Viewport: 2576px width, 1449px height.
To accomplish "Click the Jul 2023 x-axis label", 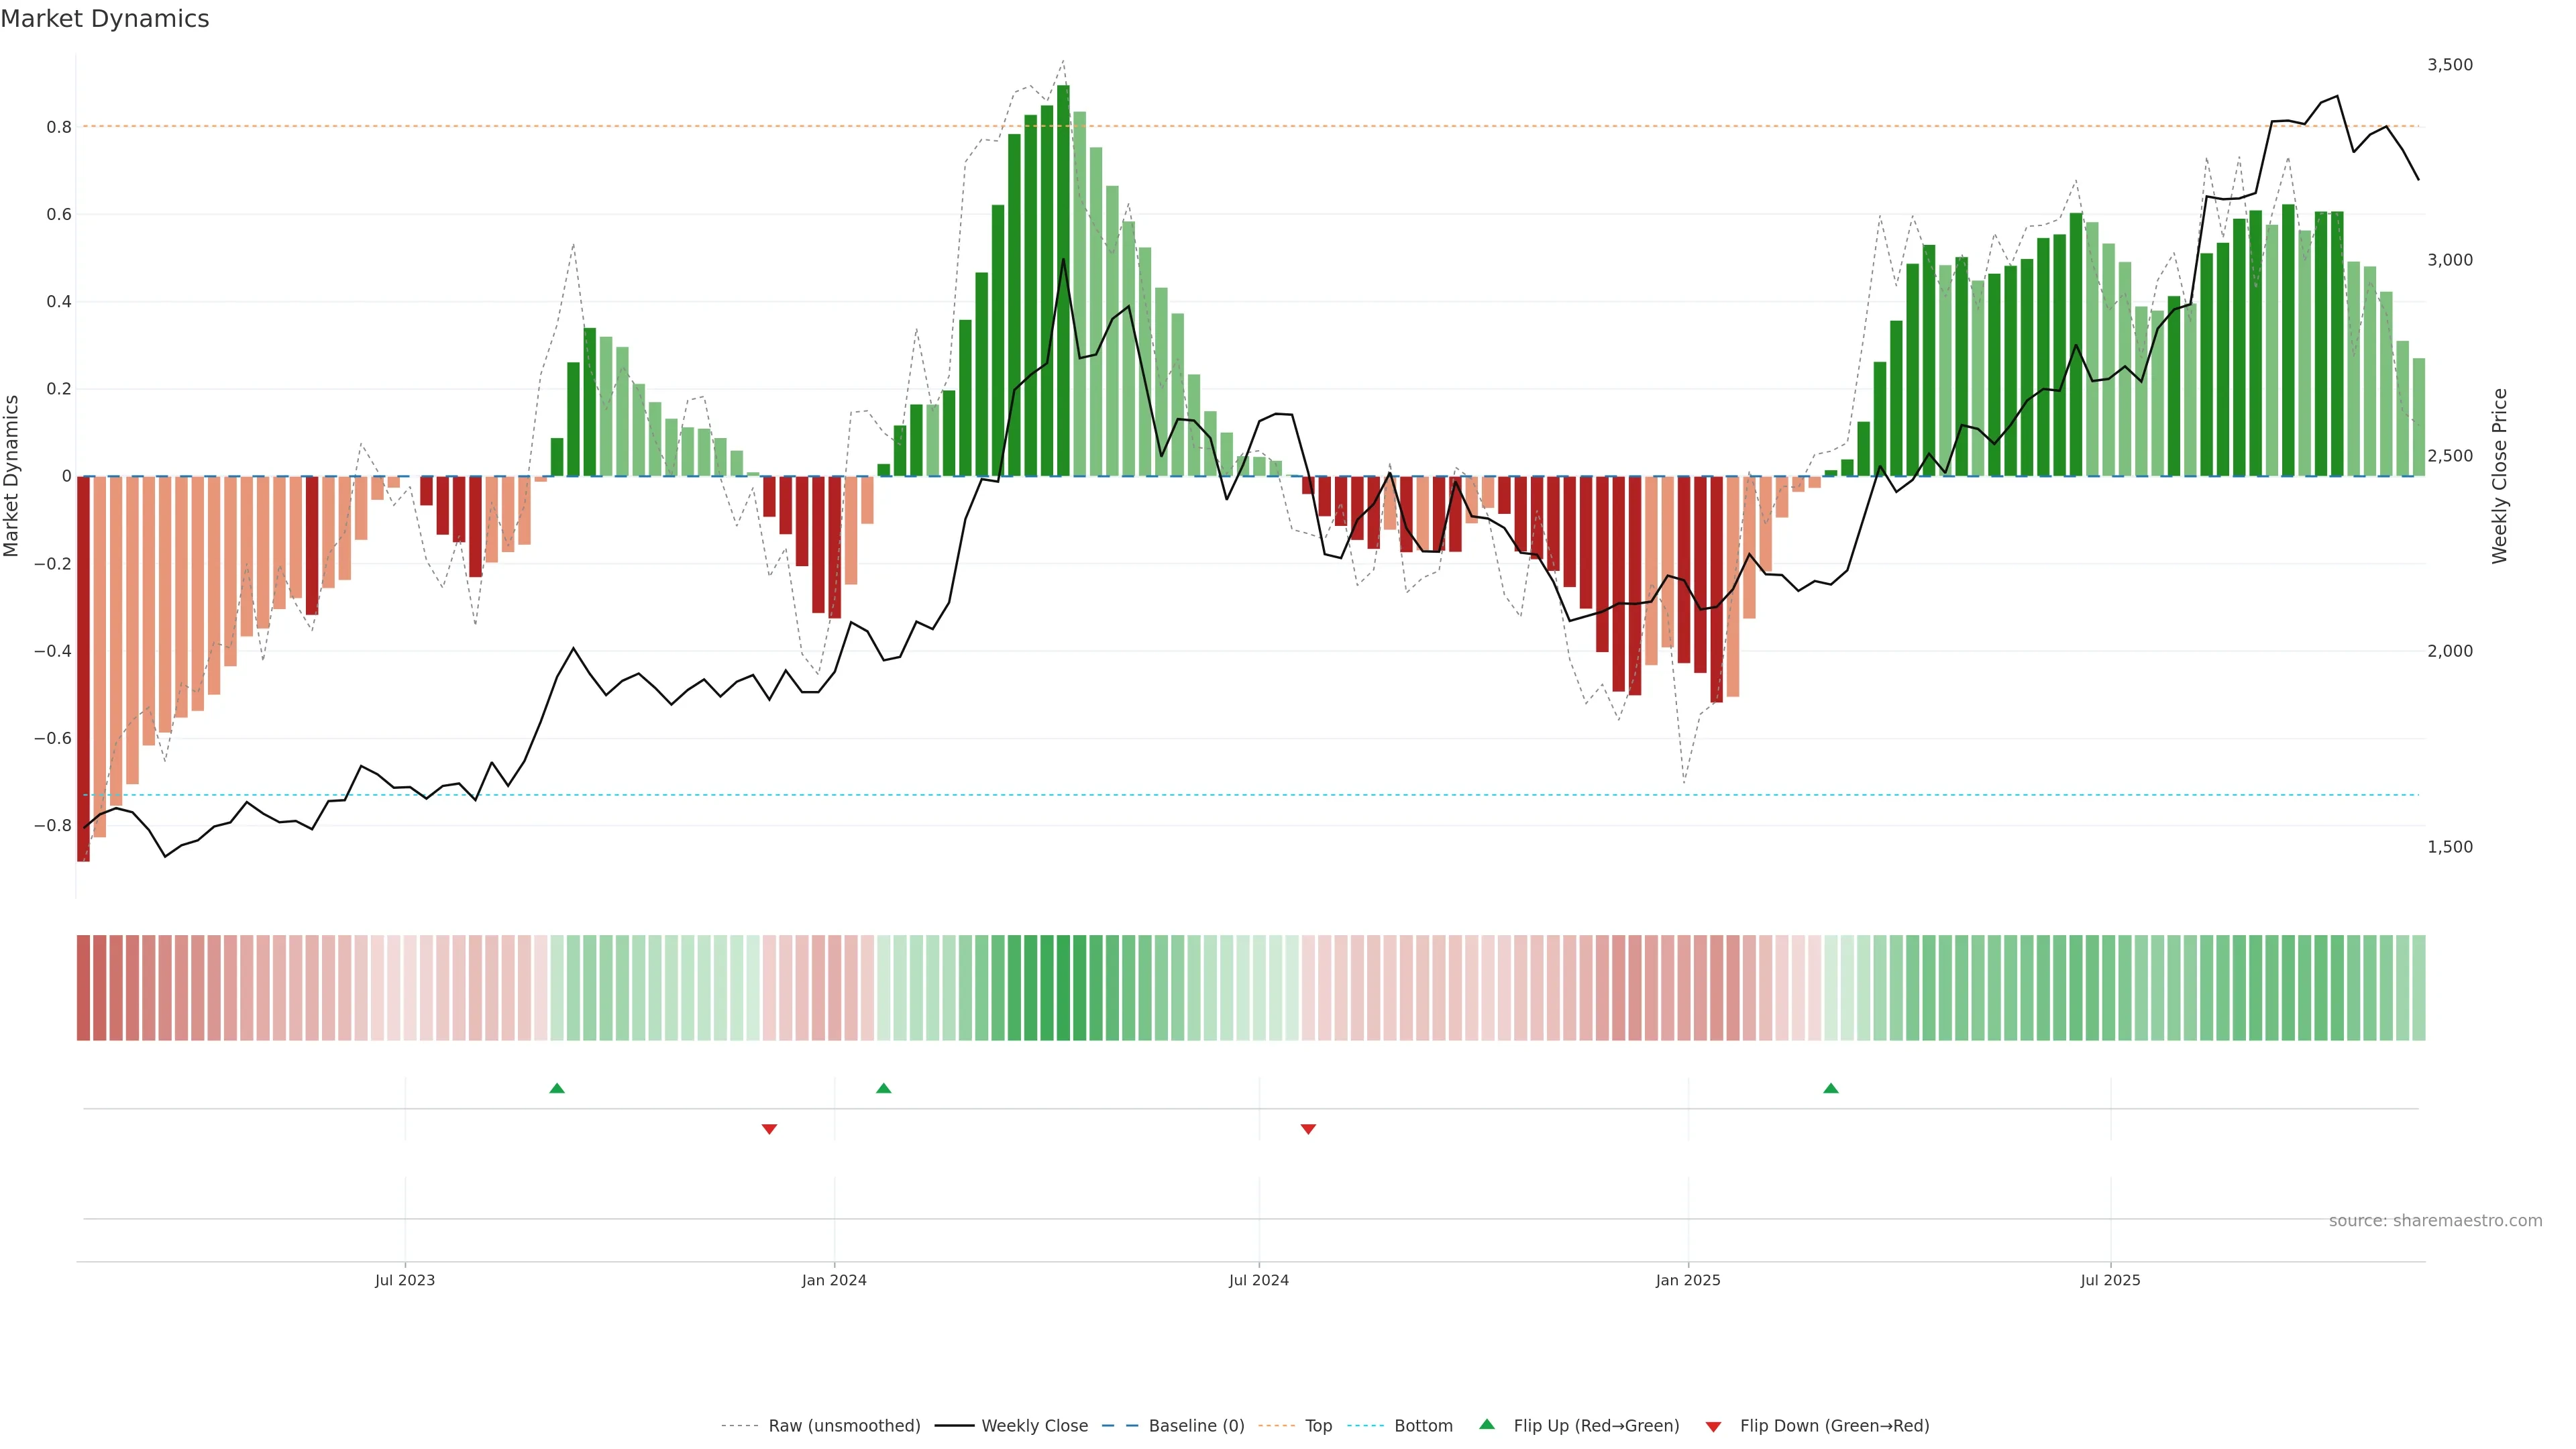I will 405,1280.
